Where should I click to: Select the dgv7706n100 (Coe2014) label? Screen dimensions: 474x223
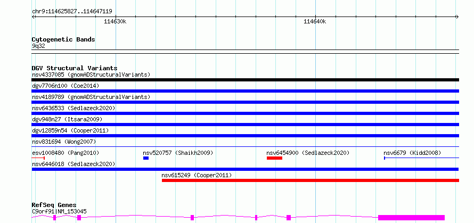click(66, 86)
